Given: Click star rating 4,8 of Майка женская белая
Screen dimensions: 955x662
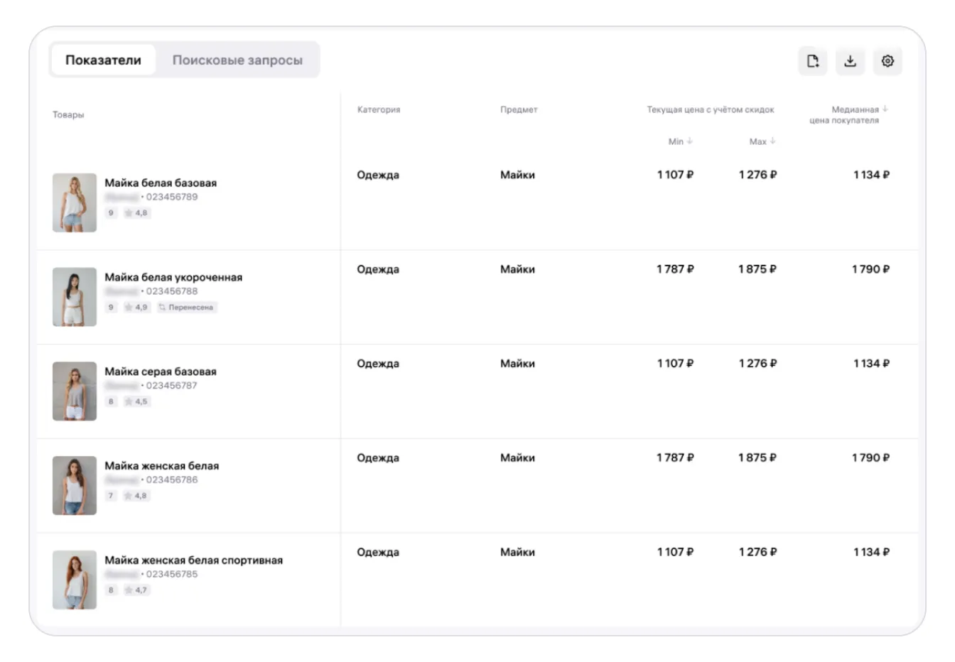Looking at the screenshot, I should pos(136,496).
